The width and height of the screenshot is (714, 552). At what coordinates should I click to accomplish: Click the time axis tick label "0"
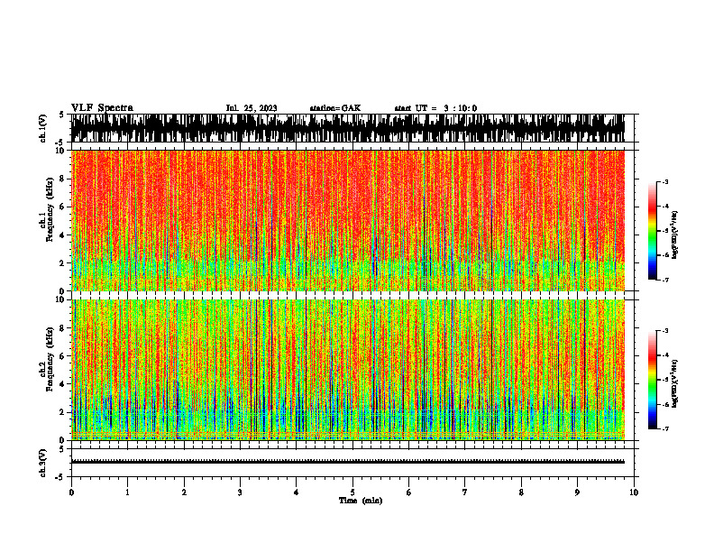[71, 492]
